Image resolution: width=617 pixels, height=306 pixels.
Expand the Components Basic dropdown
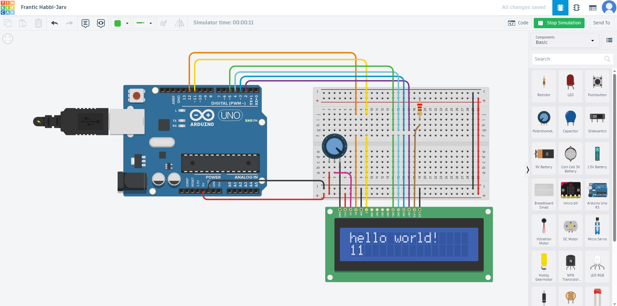point(565,40)
